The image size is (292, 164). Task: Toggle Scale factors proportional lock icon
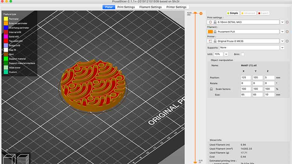click(x=211, y=89)
